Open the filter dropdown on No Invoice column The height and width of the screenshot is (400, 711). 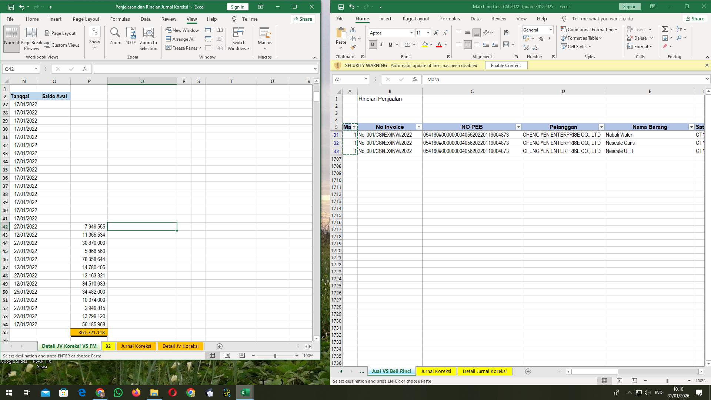coord(419,127)
